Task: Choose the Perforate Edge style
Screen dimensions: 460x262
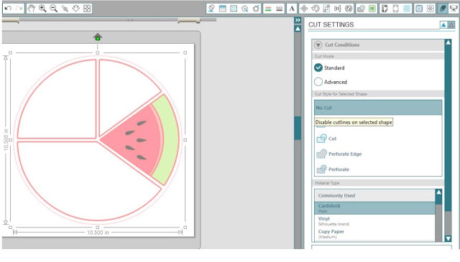Action: (x=378, y=154)
